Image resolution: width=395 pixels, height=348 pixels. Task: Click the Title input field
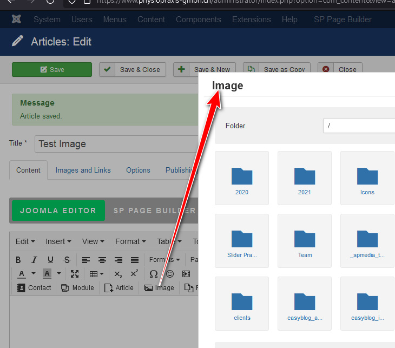[x=116, y=144]
